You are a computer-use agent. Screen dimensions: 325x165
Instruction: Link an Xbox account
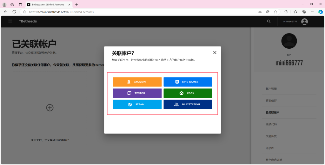point(188,93)
